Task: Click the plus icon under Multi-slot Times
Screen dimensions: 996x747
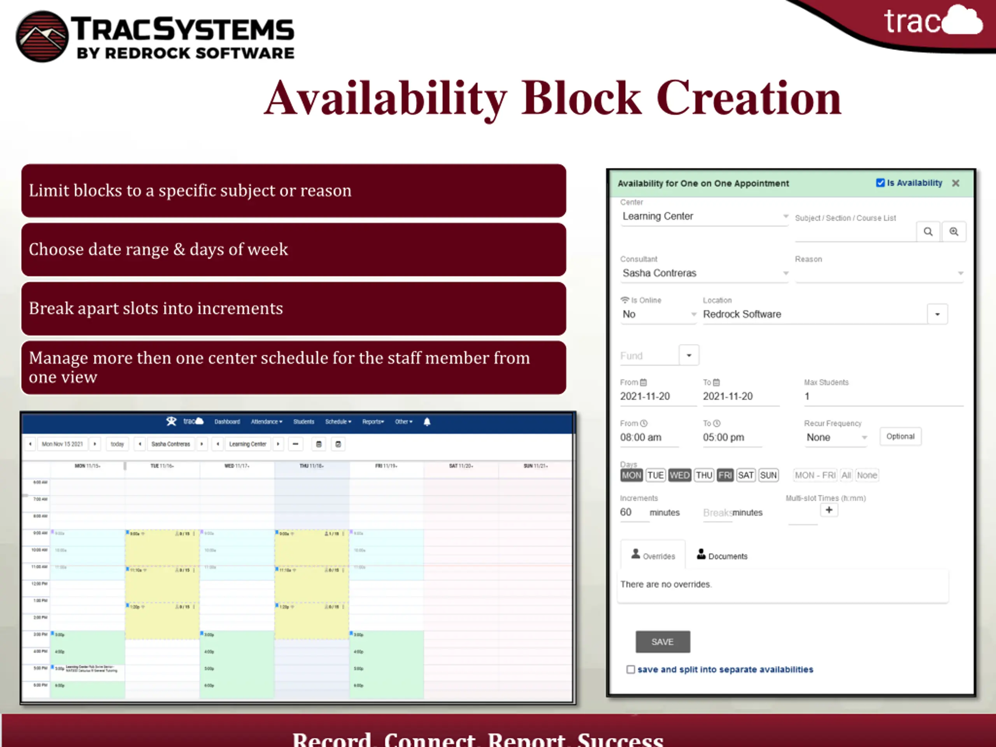Action: 828,510
